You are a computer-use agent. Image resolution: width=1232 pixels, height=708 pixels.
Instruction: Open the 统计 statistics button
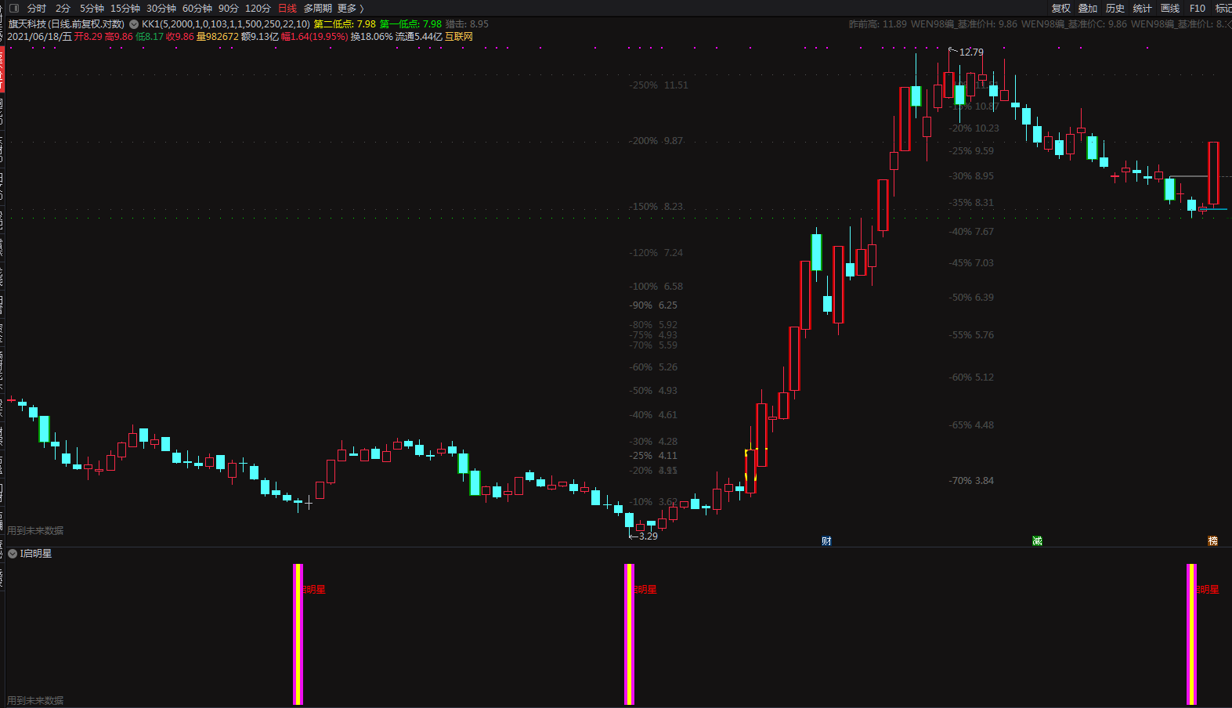pyautogui.click(x=1143, y=8)
